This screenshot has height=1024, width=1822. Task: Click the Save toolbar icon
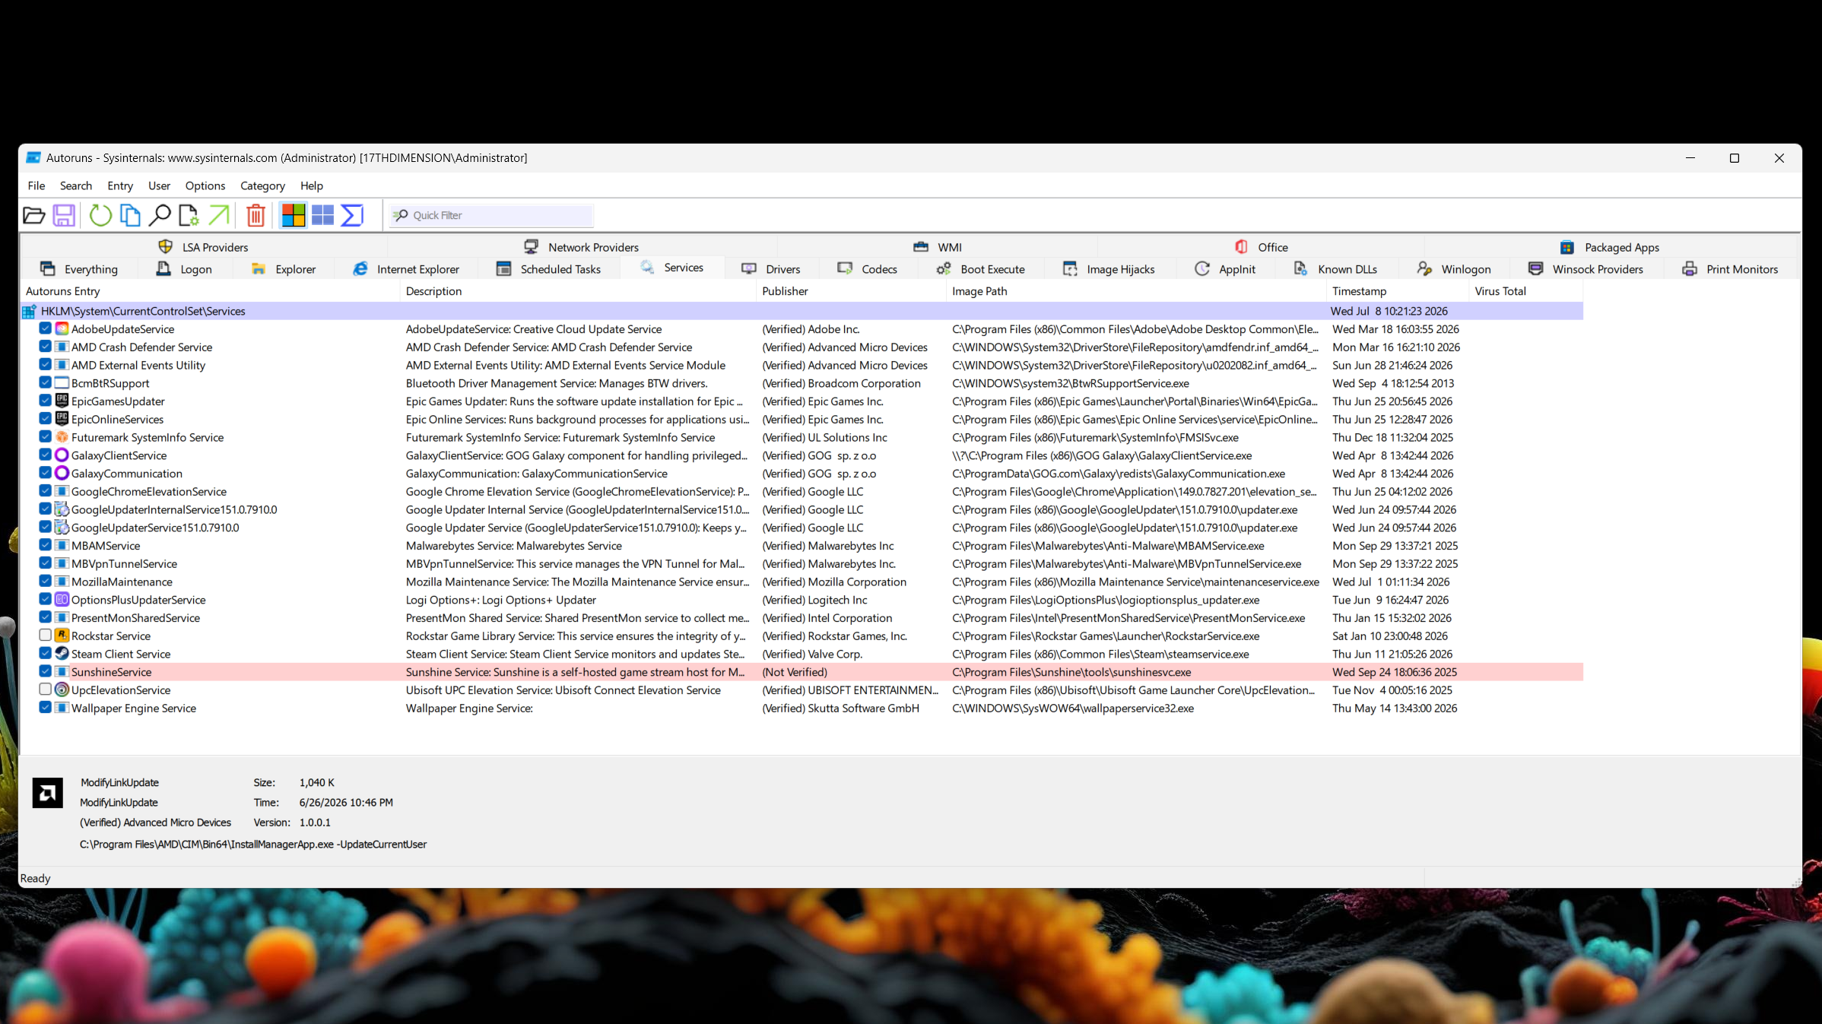64,216
